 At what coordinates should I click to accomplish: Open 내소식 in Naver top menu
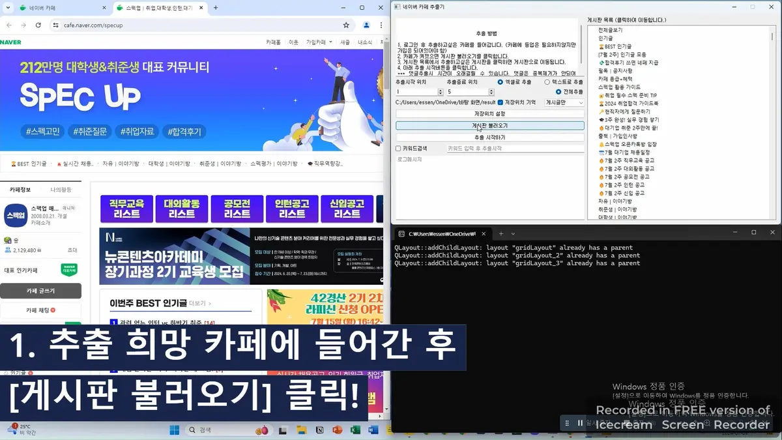(x=365, y=42)
